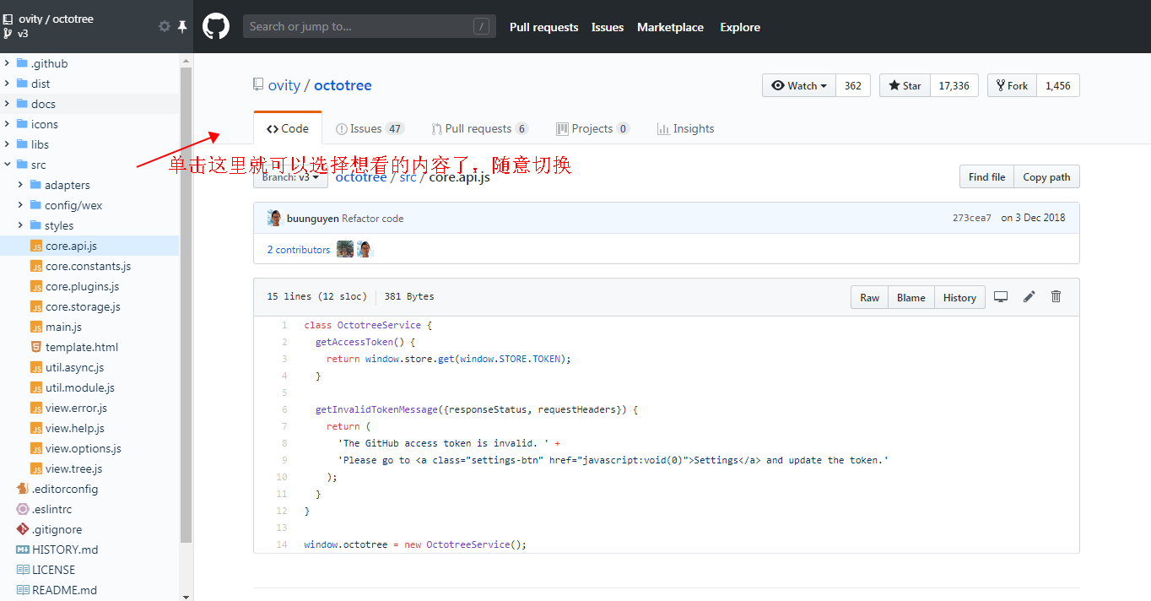Screen dimensions: 1151x601
Task: Collapse the src folder
Action: click(7, 165)
